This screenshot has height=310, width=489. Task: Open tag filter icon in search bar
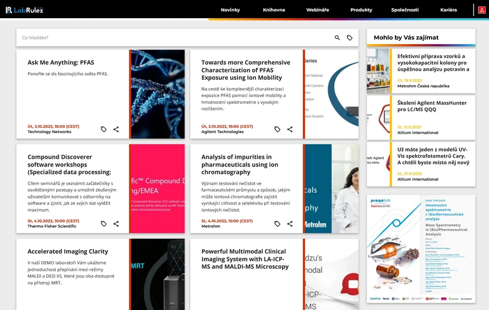pyautogui.click(x=350, y=38)
